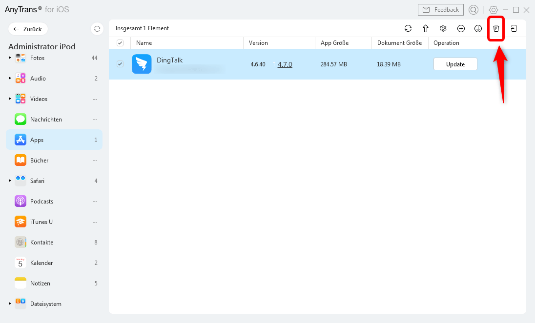The width and height of the screenshot is (535, 323).
Task: Click Update for DingTalk
Action: pyautogui.click(x=455, y=64)
